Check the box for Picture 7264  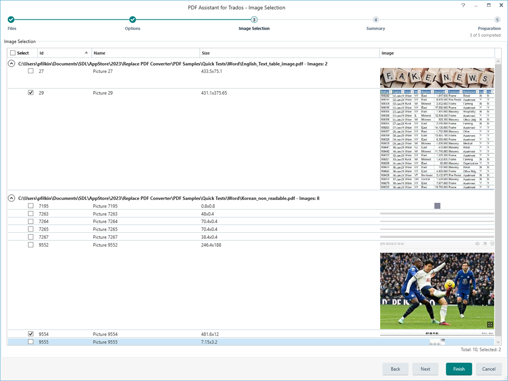(30, 221)
